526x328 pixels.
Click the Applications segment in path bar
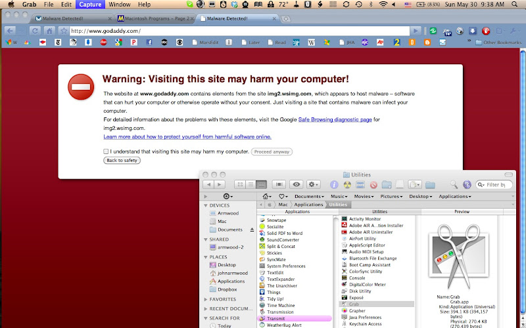(x=308, y=205)
